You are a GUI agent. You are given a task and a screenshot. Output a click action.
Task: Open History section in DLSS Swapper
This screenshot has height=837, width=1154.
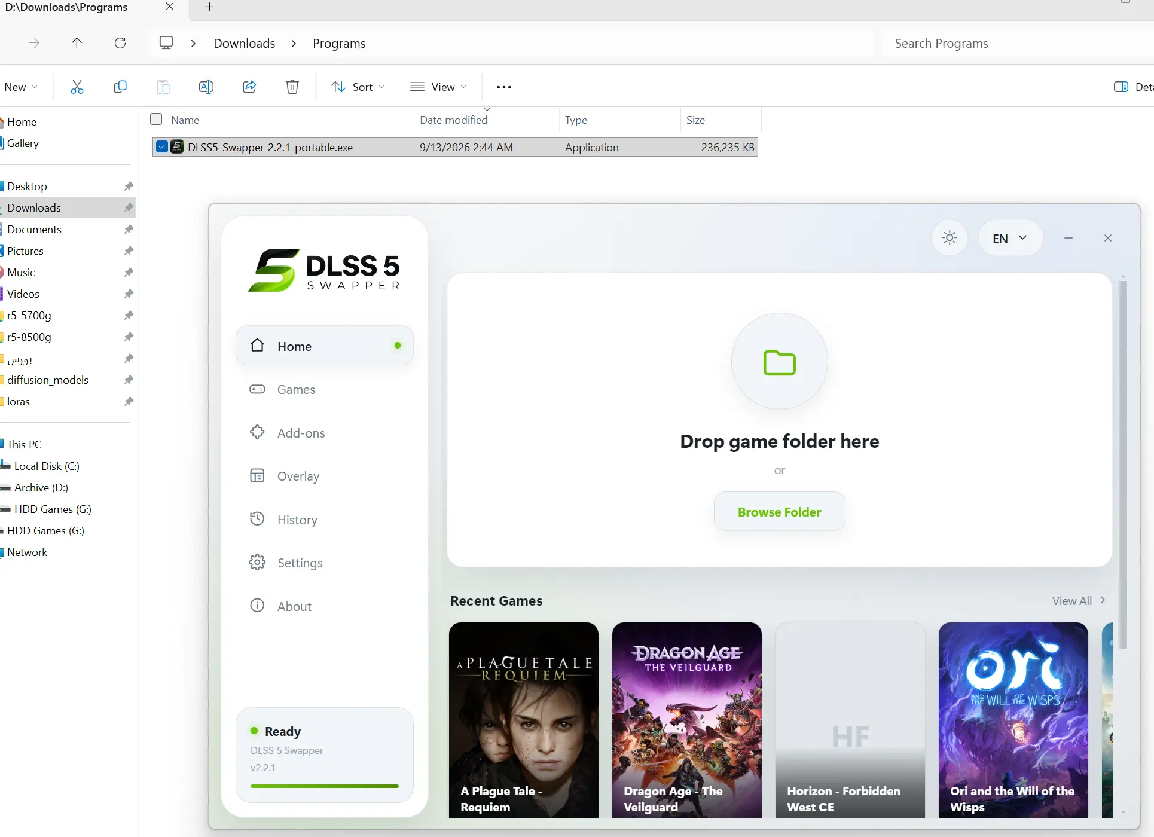click(325, 520)
